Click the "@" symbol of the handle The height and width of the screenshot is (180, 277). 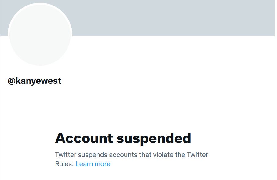11,81
